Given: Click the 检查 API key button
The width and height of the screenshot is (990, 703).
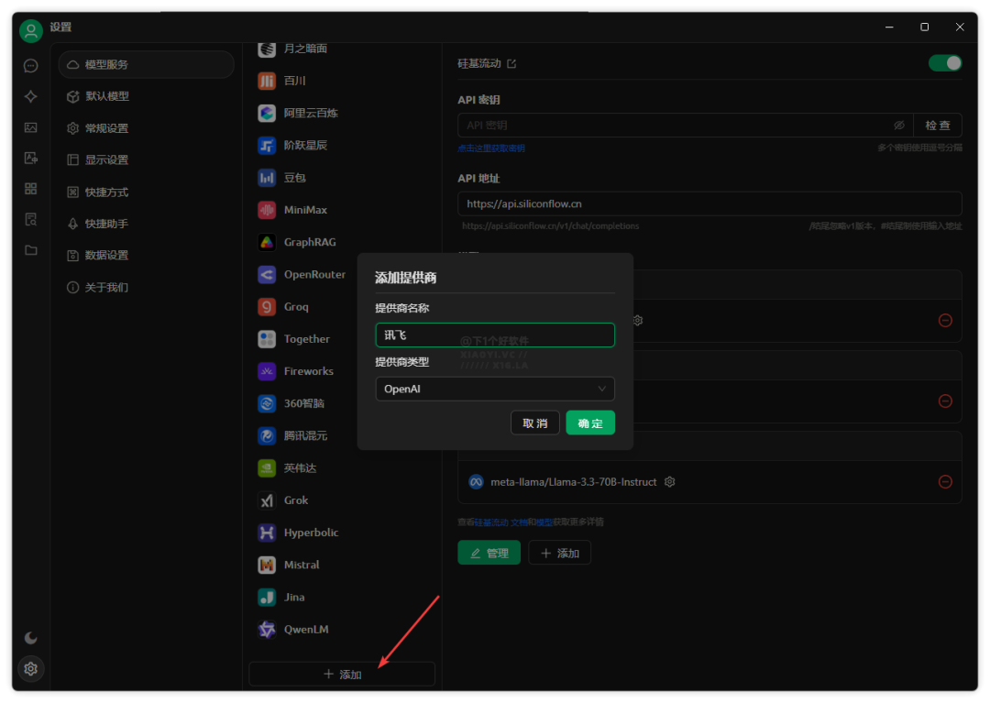Looking at the screenshot, I should (x=938, y=125).
